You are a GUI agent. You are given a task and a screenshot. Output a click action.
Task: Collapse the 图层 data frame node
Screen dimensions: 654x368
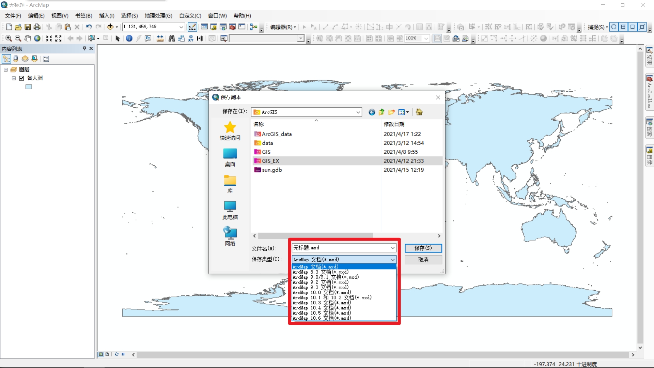pyautogui.click(x=6, y=70)
